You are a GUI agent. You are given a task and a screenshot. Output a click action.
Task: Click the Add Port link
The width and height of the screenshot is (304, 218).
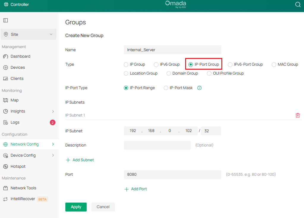(x=139, y=189)
